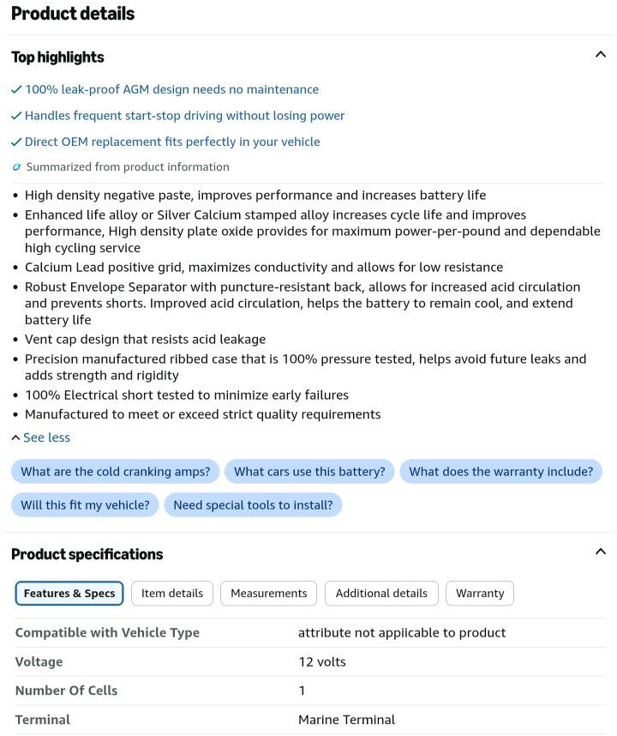Select the Features & Specs tab
This screenshot has height=736, width=617.
click(69, 594)
